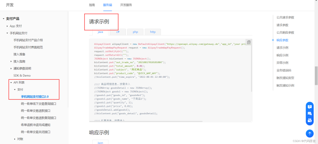318x144 pixels.
Task: Open the help question-mark icon
Action: [310, 107]
